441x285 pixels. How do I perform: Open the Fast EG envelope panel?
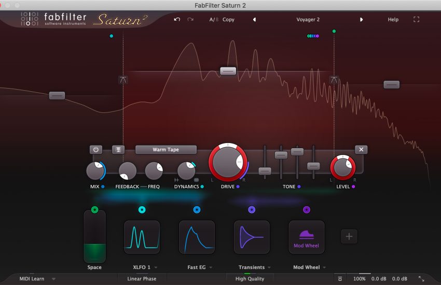197,237
